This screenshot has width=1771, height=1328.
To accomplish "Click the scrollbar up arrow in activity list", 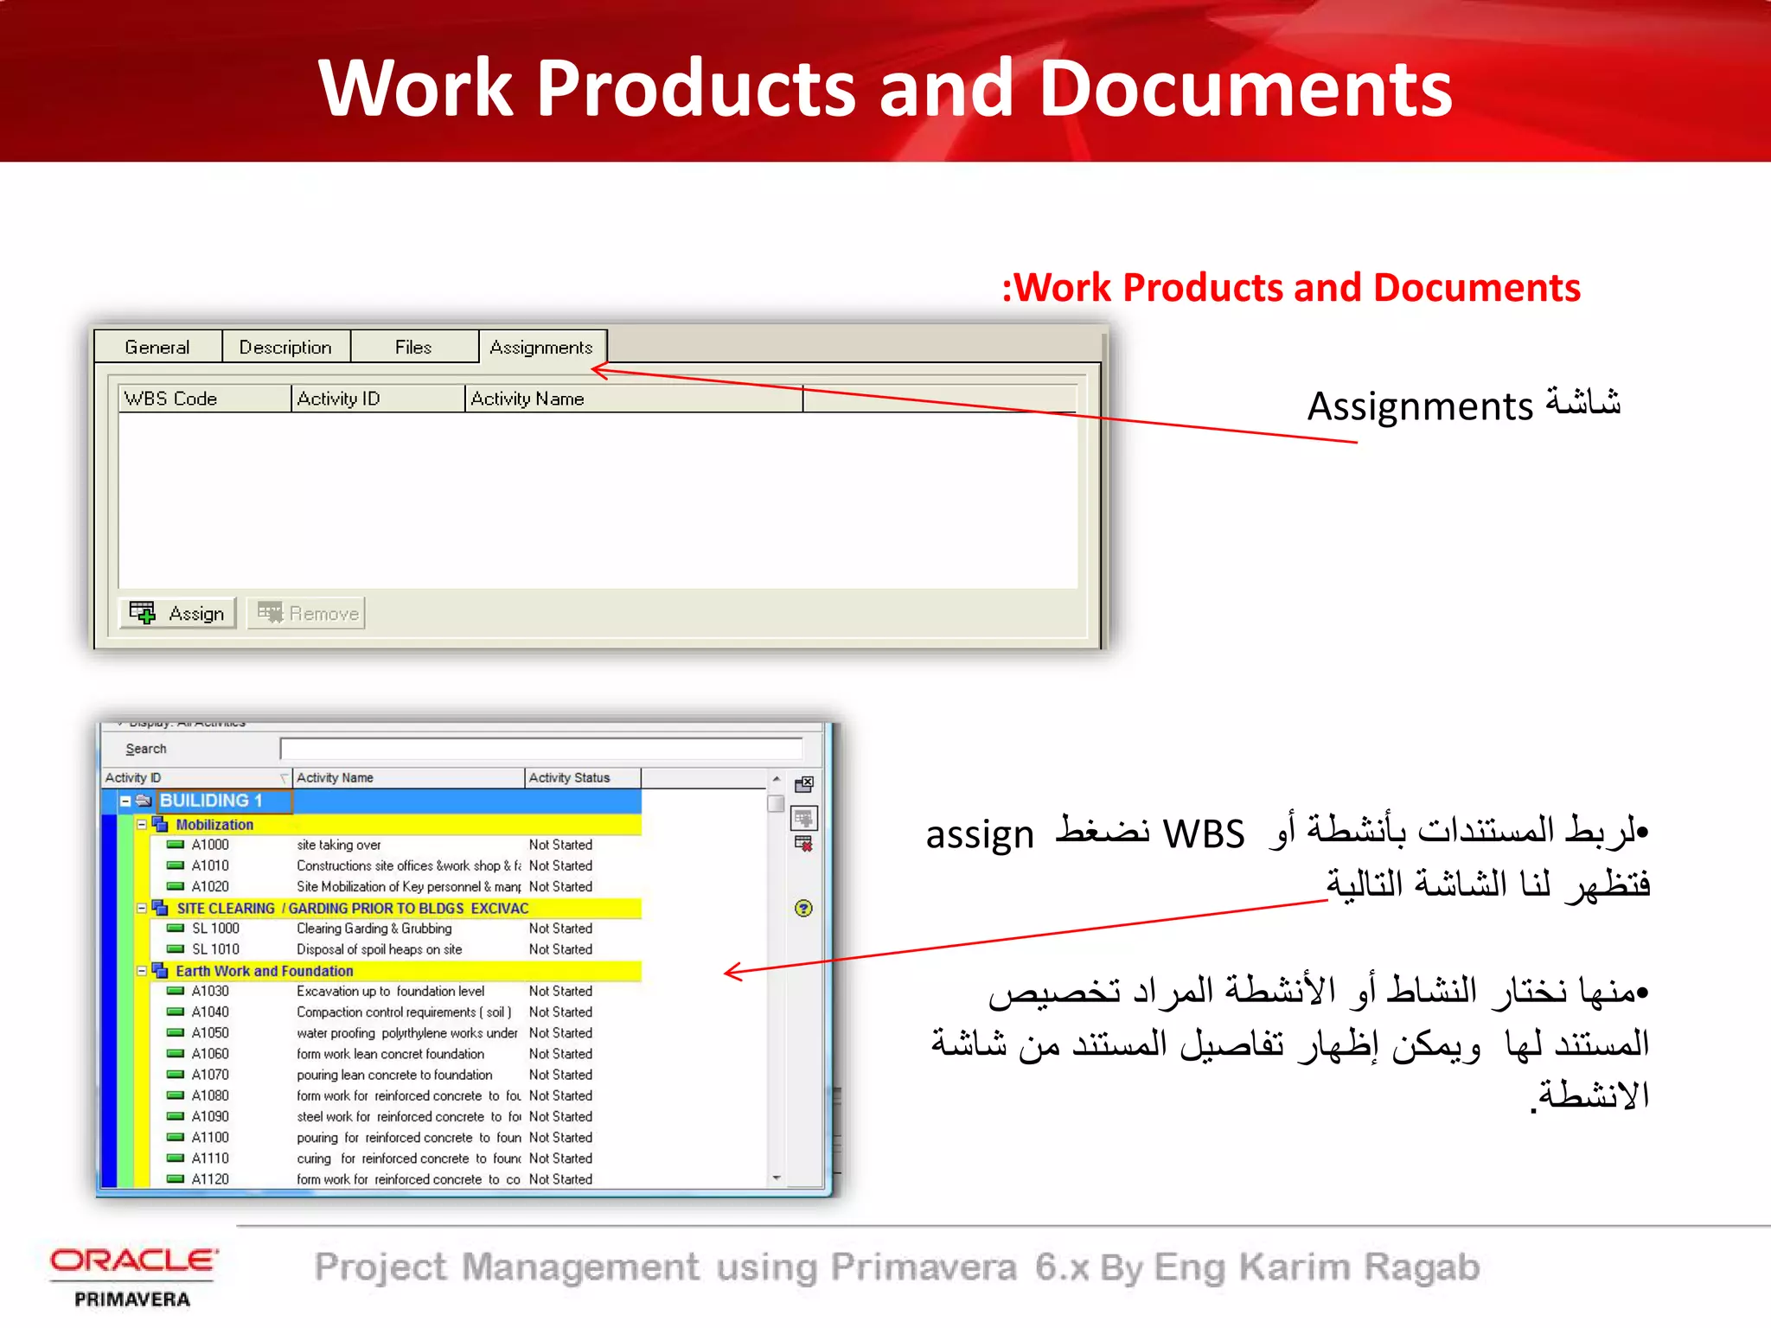I will pos(776,779).
